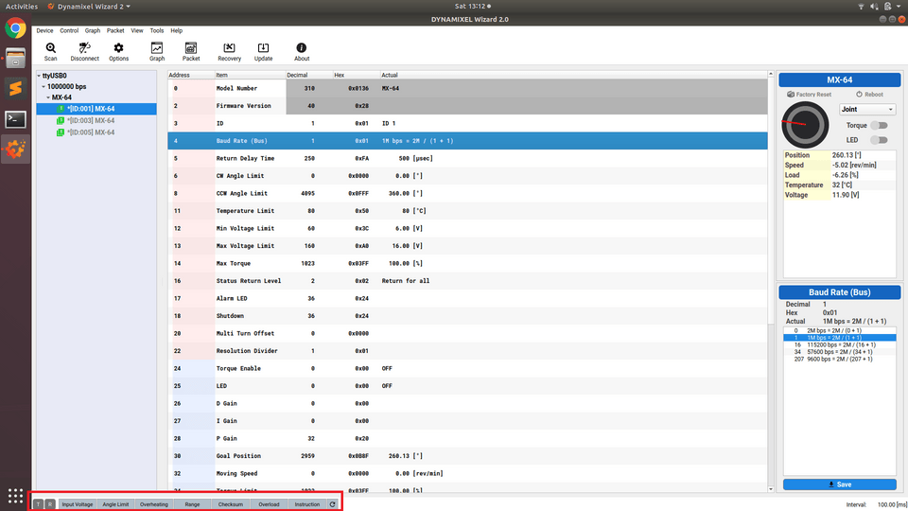The height and width of the screenshot is (511, 908).
Task: Click Input Voltage error indicator
Action: click(x=77, y=504)
